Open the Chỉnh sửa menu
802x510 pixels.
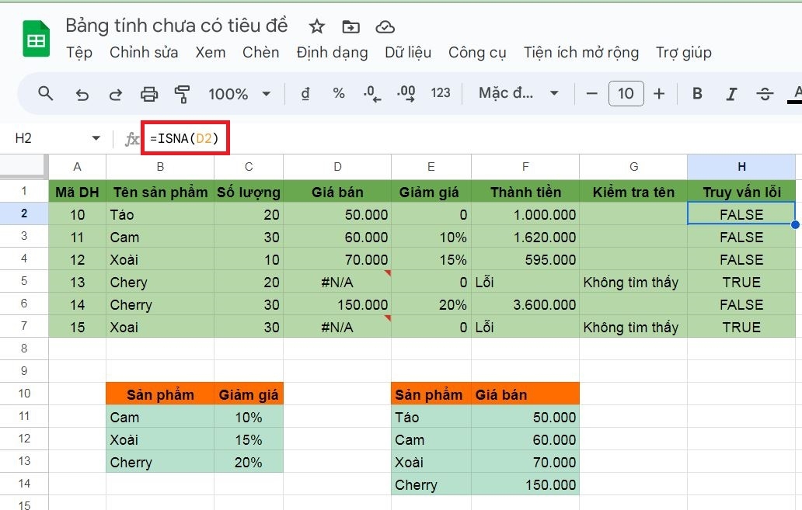pos(144,53)
